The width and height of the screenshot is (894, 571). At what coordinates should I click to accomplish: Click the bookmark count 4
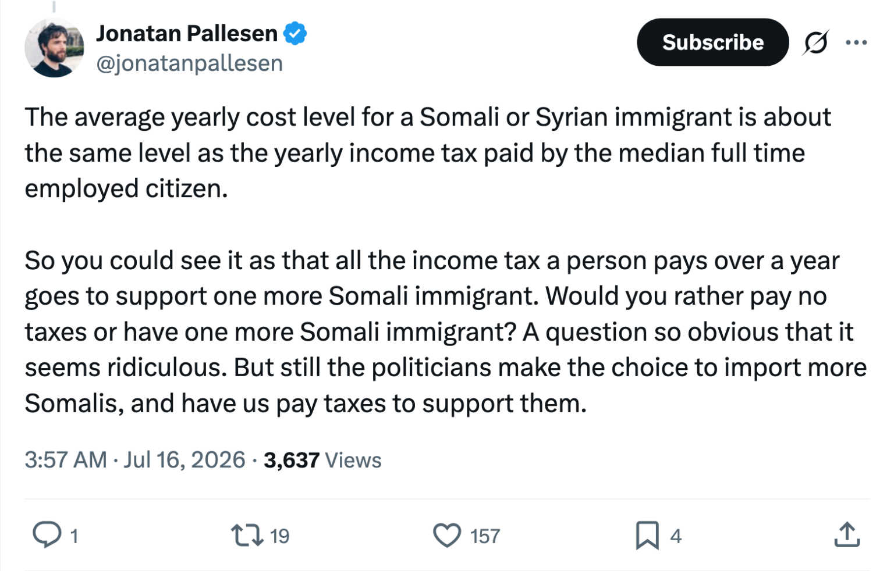pos(675,536)
